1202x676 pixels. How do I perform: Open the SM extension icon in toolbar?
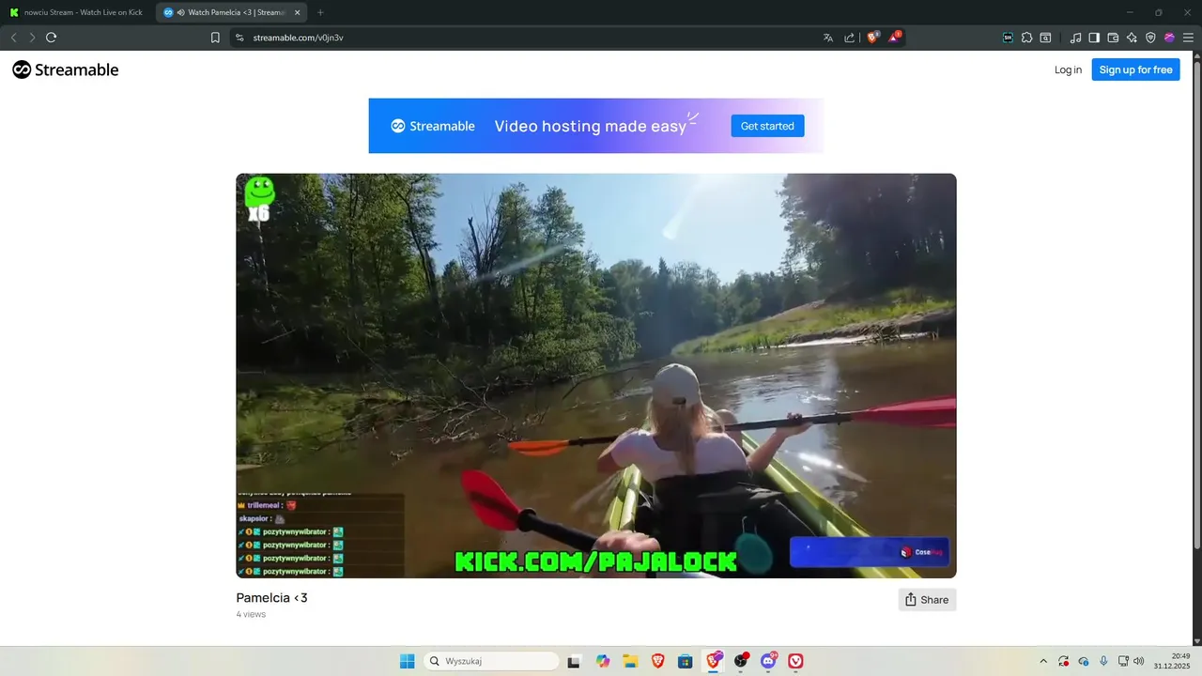pyautogui.click(x=1009, y=38)
